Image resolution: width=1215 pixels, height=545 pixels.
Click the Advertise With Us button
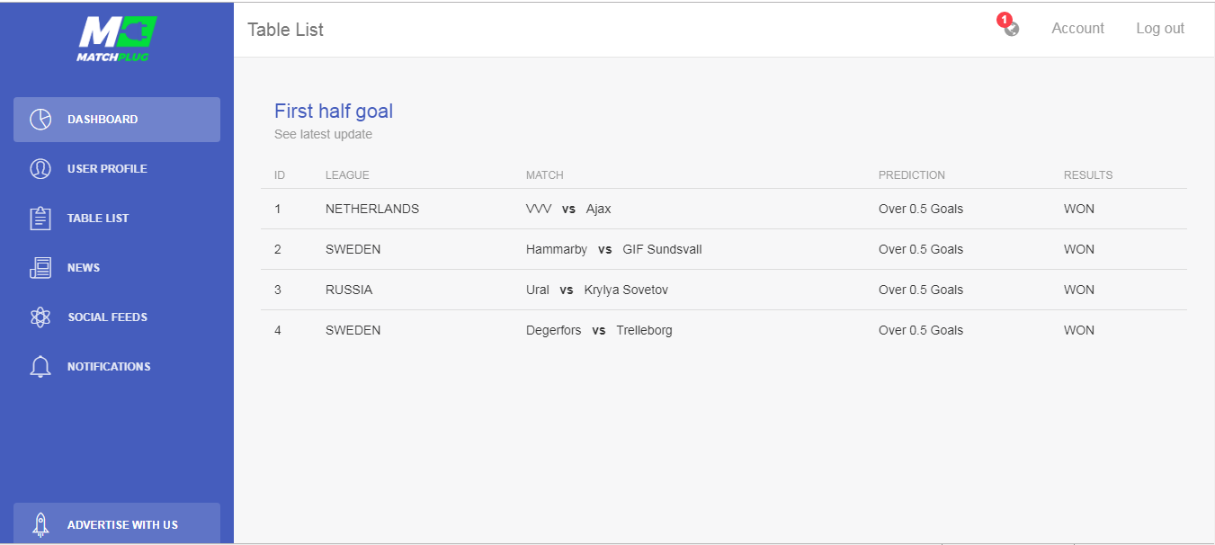pos(117,523)
